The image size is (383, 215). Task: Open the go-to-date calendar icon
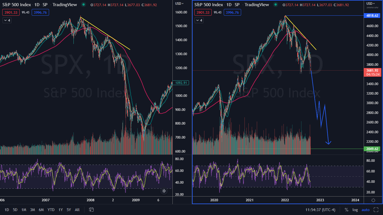pyautogui.click(x=91, y=209)
